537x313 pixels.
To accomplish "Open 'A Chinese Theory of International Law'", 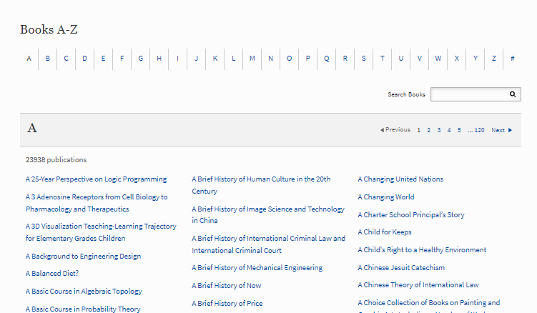I will (x=418, y=285).
